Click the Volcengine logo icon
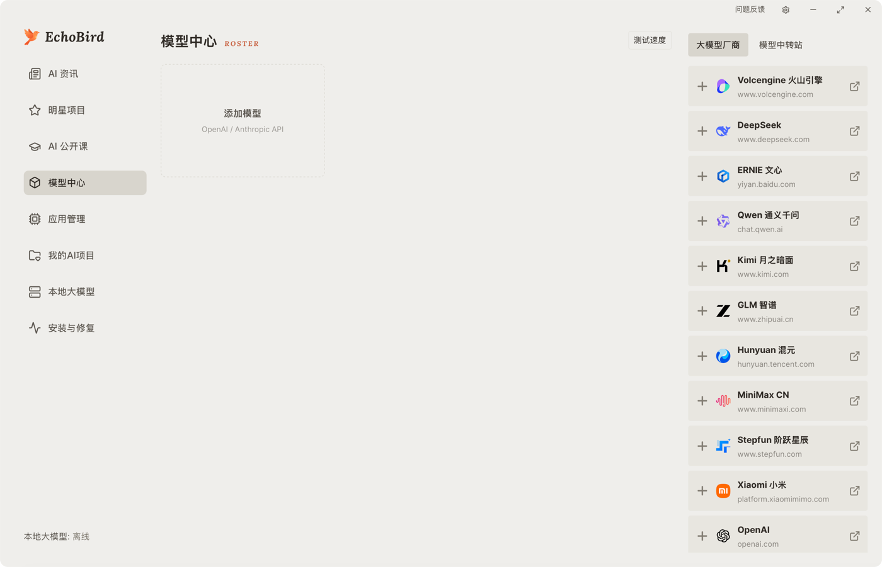Screen dimensions: 882x567 (x=723, y=86)
